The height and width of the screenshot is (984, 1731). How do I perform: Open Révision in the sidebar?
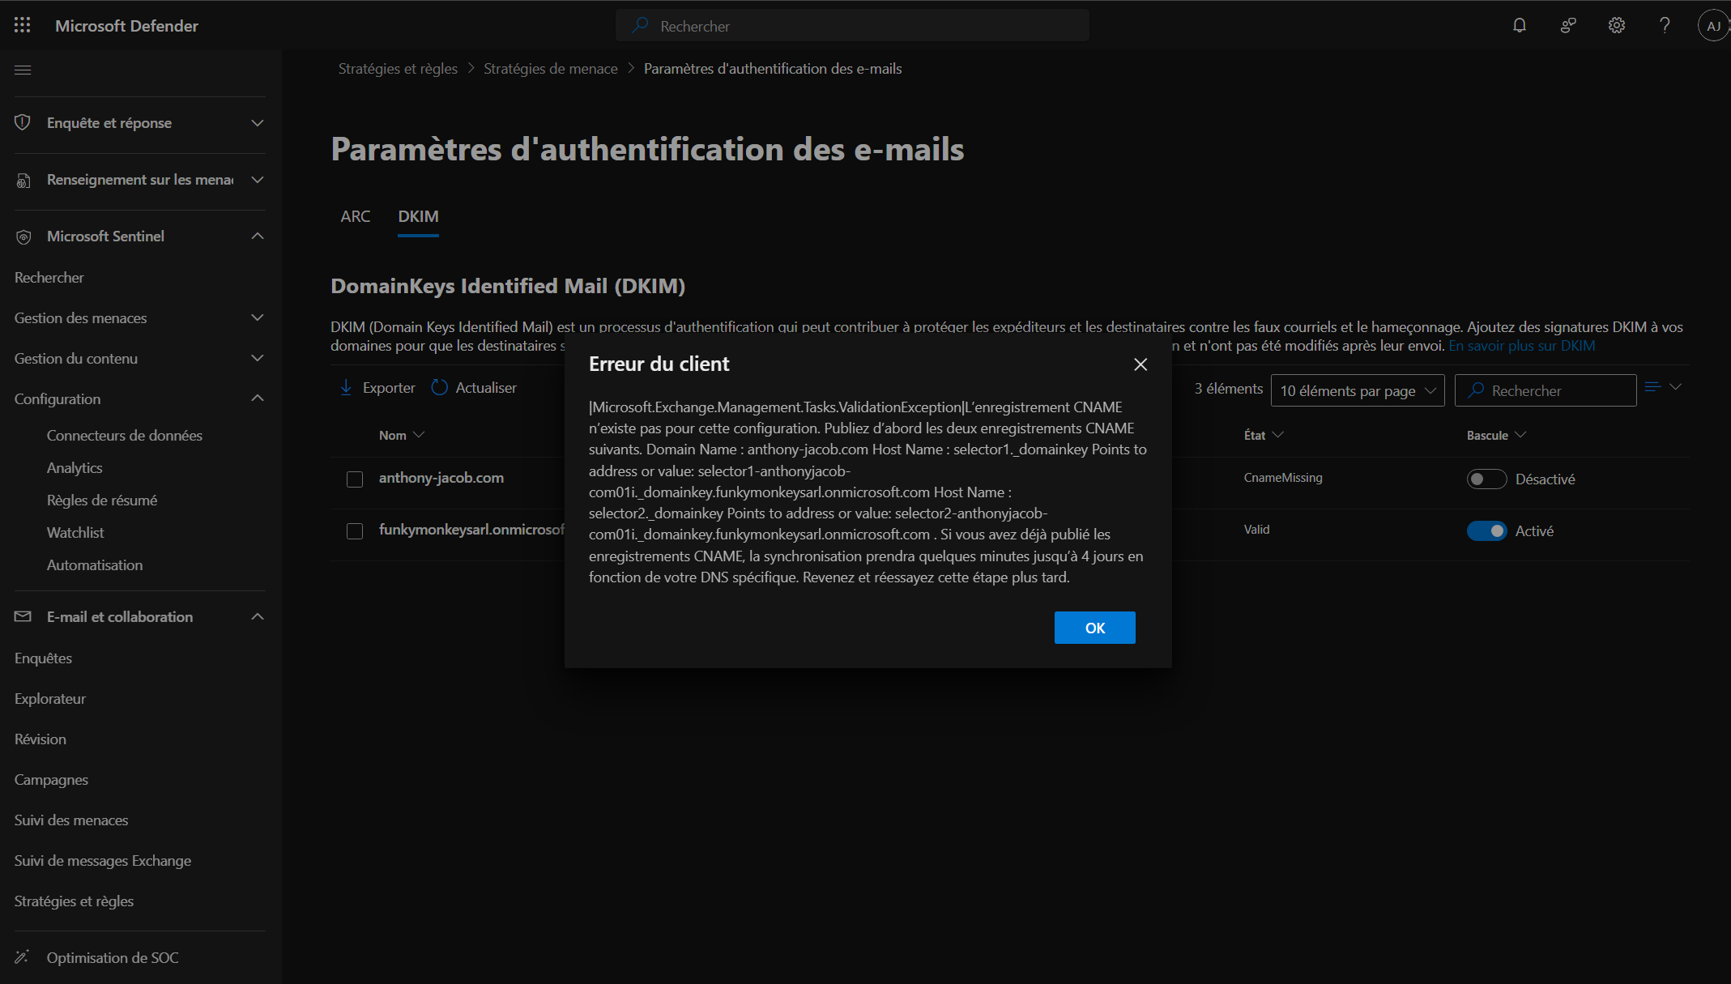pos(41,739)
